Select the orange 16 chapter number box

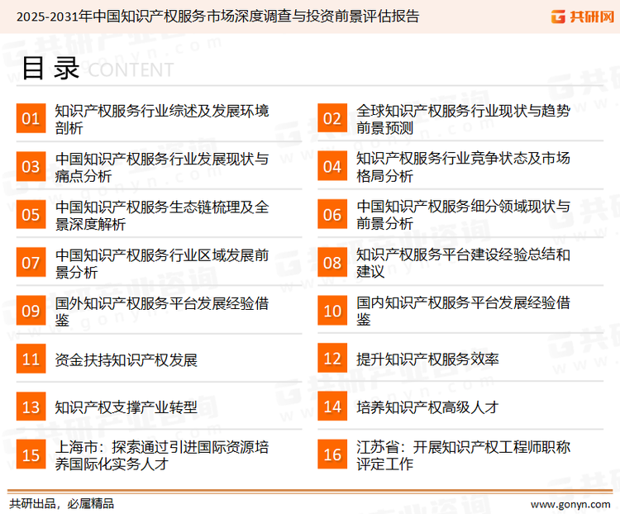[332, 455]
